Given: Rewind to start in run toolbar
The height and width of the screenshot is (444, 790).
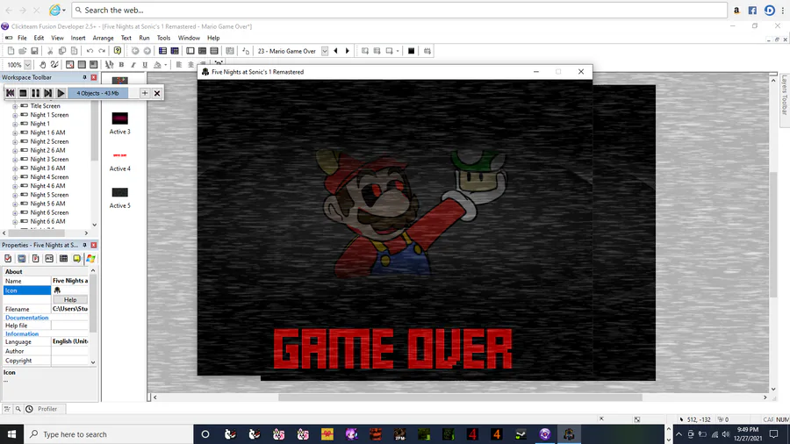Looking at the screenshot, I should point(10,93).
